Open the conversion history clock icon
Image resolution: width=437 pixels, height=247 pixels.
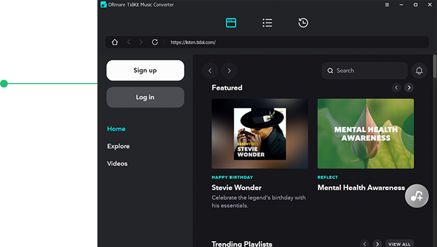(x=303, y=22)
